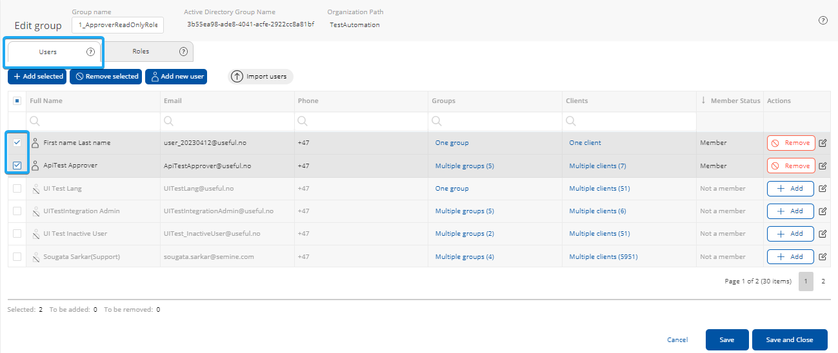
Task: Uncheck the First name Last name checkbox
Action: [x=17, y=143]
